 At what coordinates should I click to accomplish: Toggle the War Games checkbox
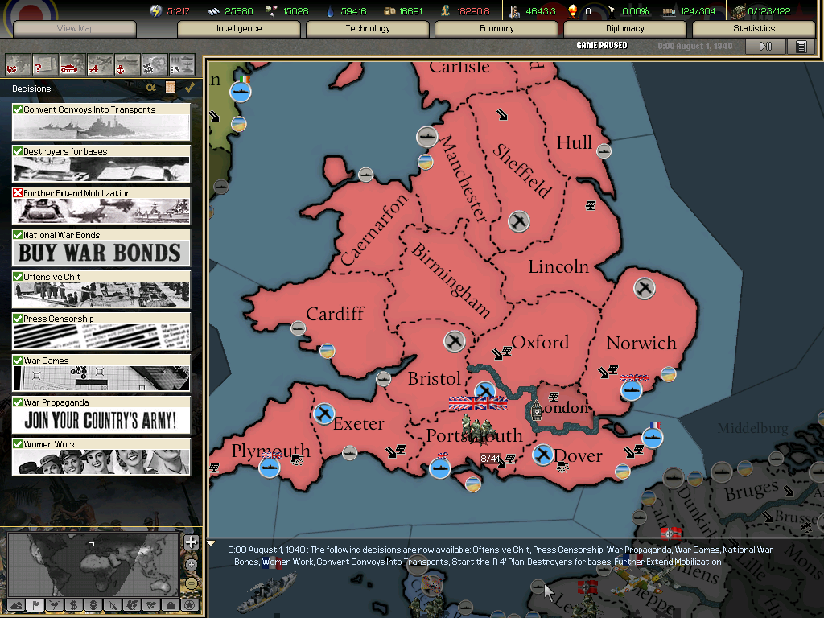pos(18,360)
